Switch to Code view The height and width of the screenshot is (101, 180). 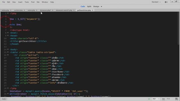[x=83, y=6]
